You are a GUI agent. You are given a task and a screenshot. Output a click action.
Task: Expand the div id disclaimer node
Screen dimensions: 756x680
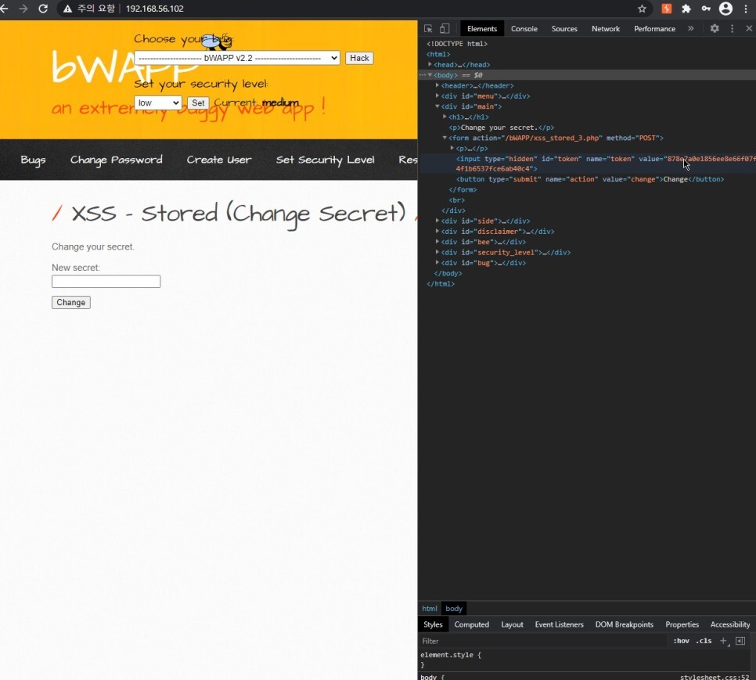[437, 232]
